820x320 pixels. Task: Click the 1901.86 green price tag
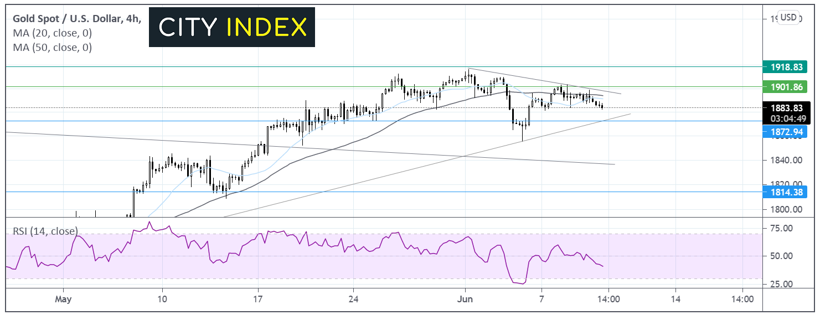click(785, 86)
